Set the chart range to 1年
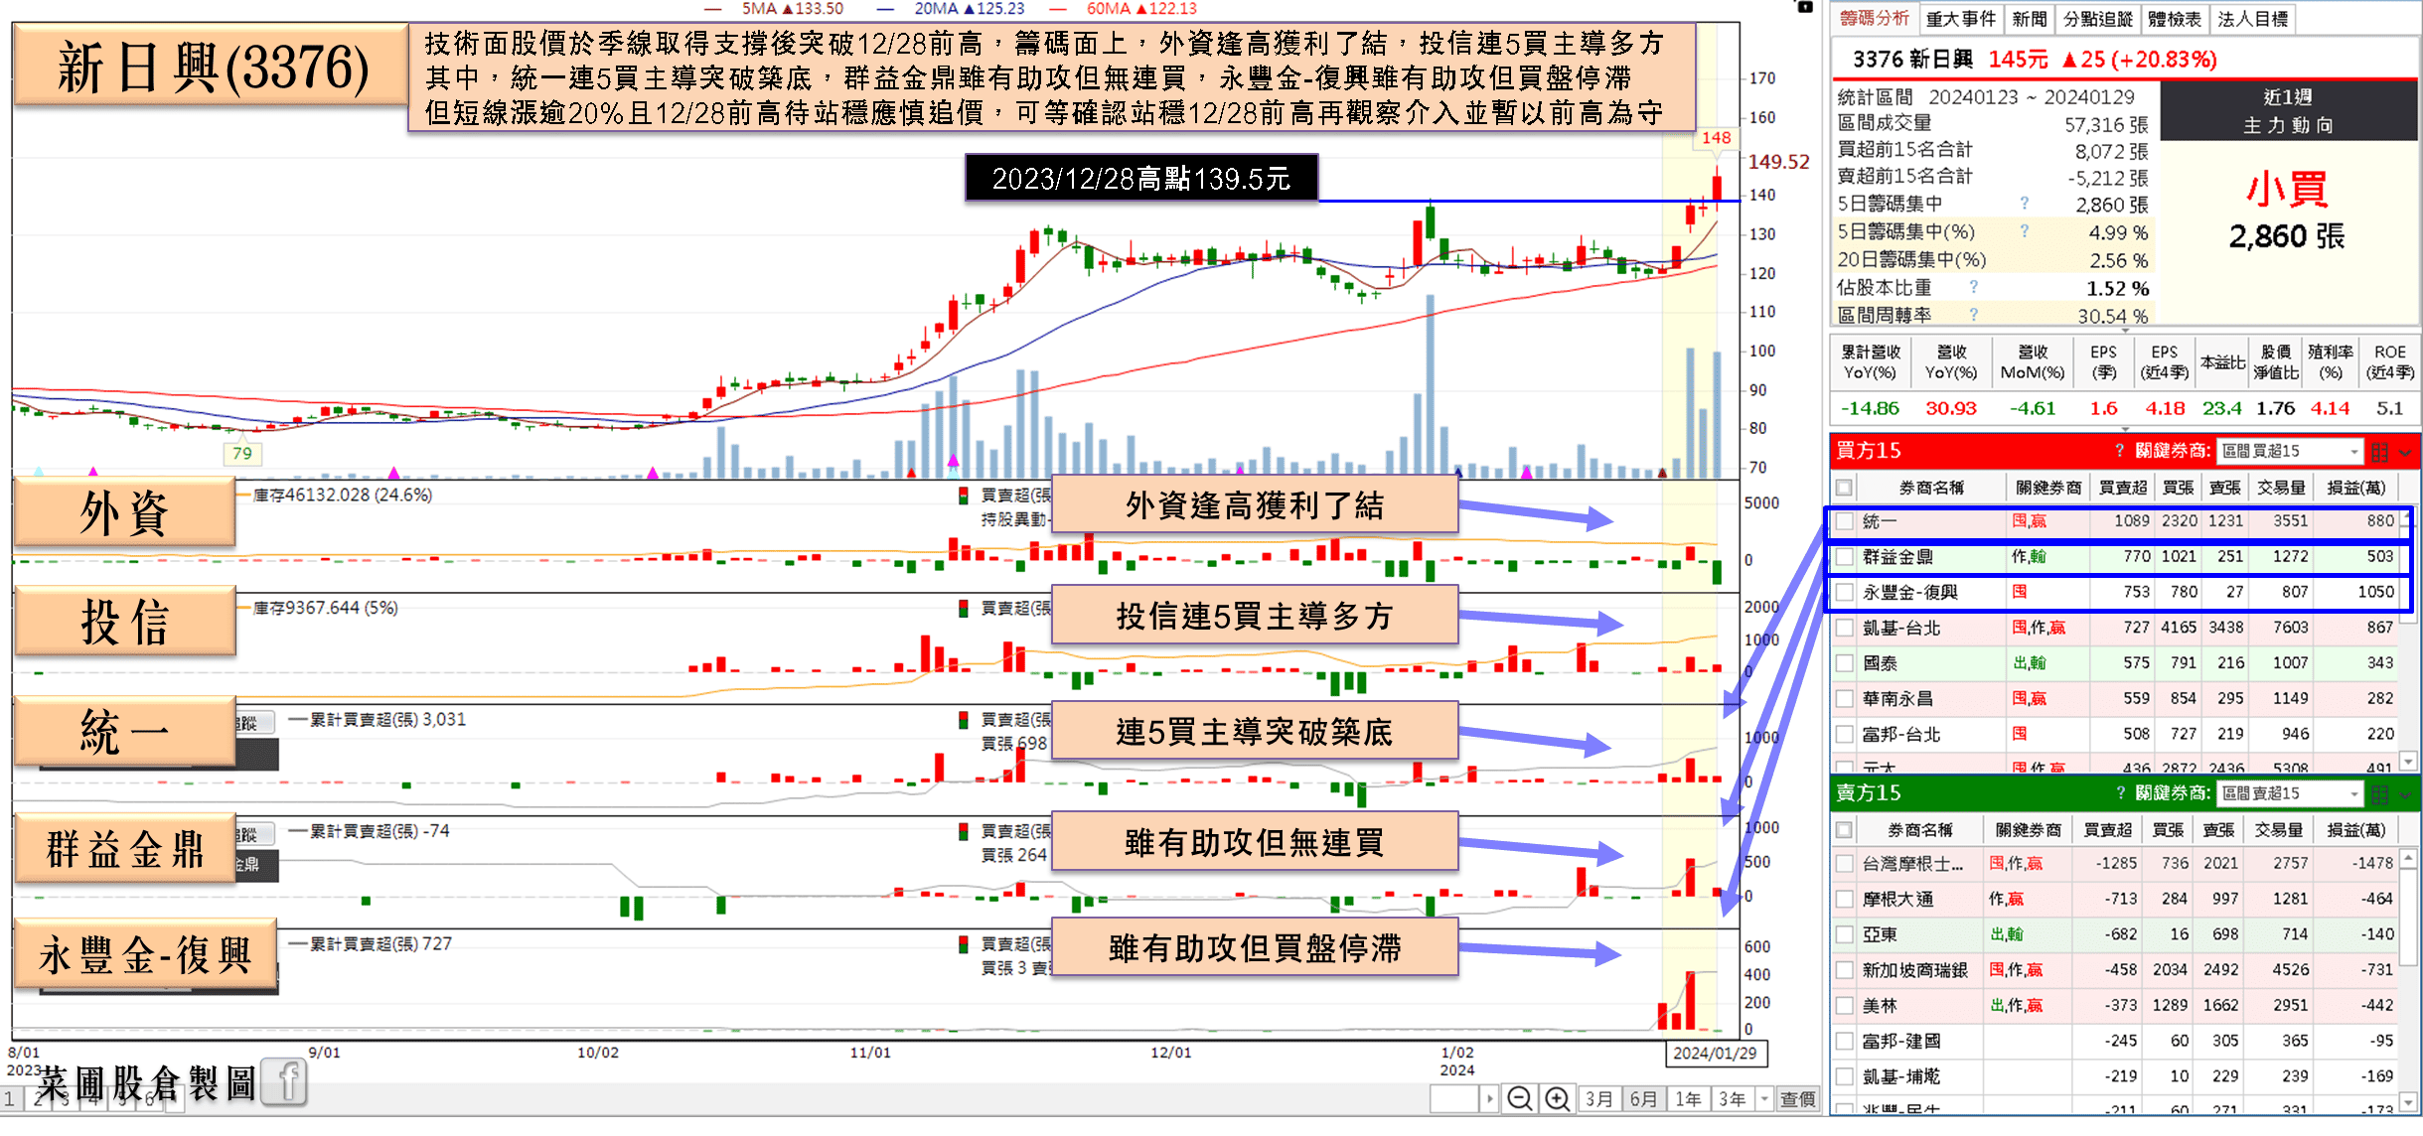Viewport: 2423px width, 1136px height. point(1689,1099)
